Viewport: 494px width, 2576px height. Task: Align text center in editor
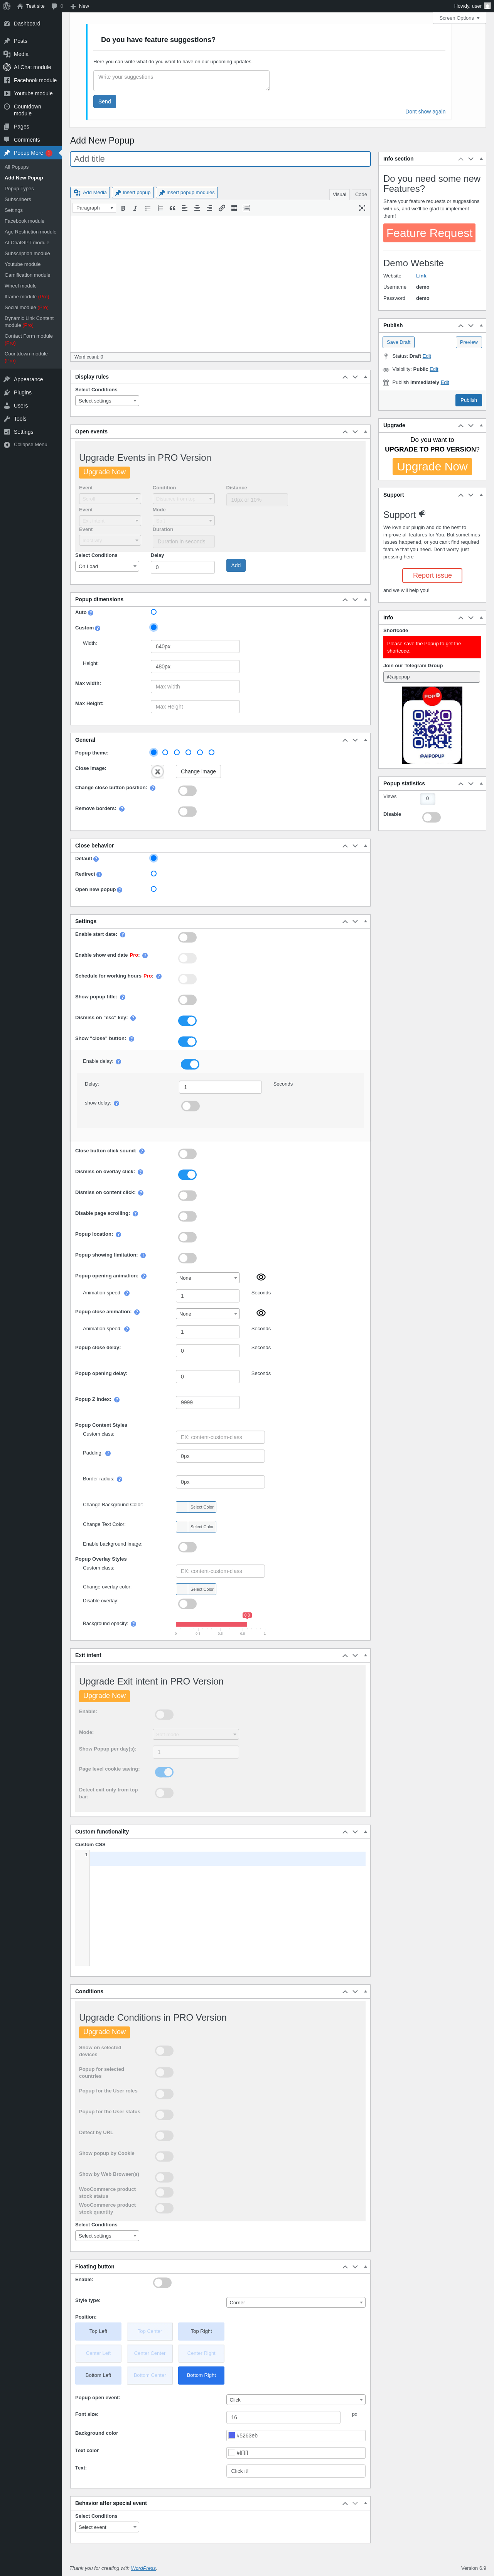click(x=197, y=208)
